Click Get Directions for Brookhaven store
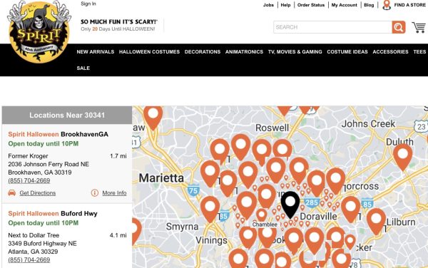 pos(37,193)
